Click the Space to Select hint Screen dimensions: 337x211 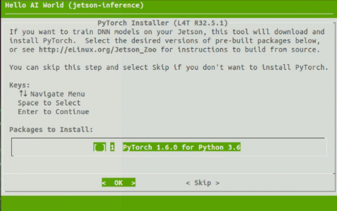49,103
